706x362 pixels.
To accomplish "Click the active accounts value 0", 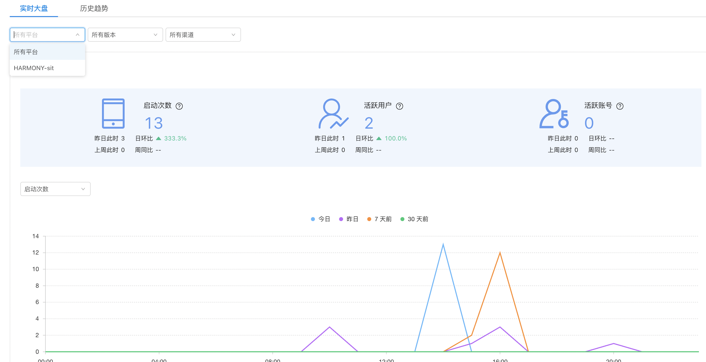I will click(x=589, y=123).
